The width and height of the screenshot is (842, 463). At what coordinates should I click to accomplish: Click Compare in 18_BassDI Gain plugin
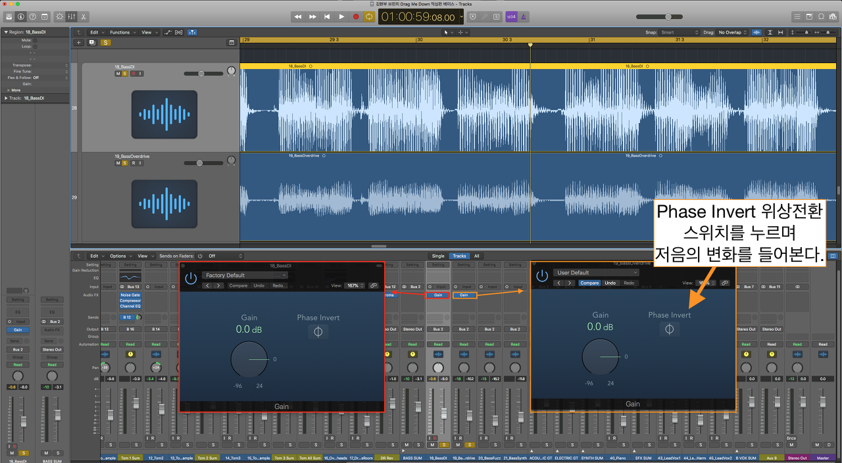coord(238,285)
